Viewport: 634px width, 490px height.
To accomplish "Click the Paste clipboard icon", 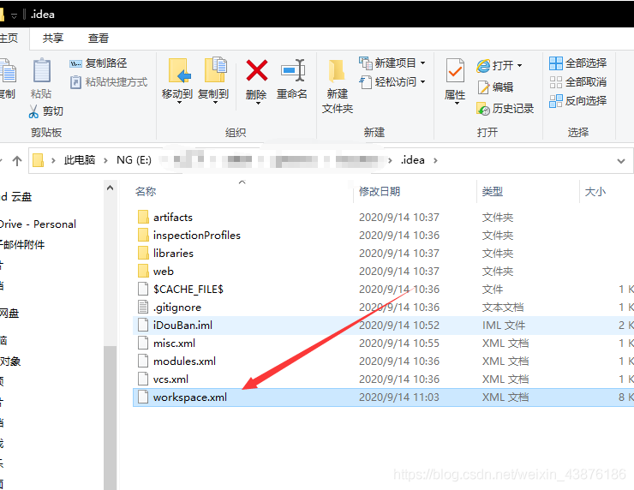I will pos(42,71).
